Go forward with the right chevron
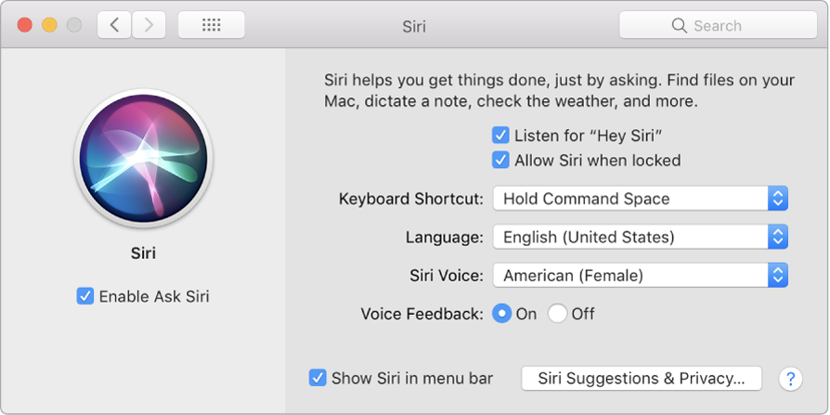 149,25
